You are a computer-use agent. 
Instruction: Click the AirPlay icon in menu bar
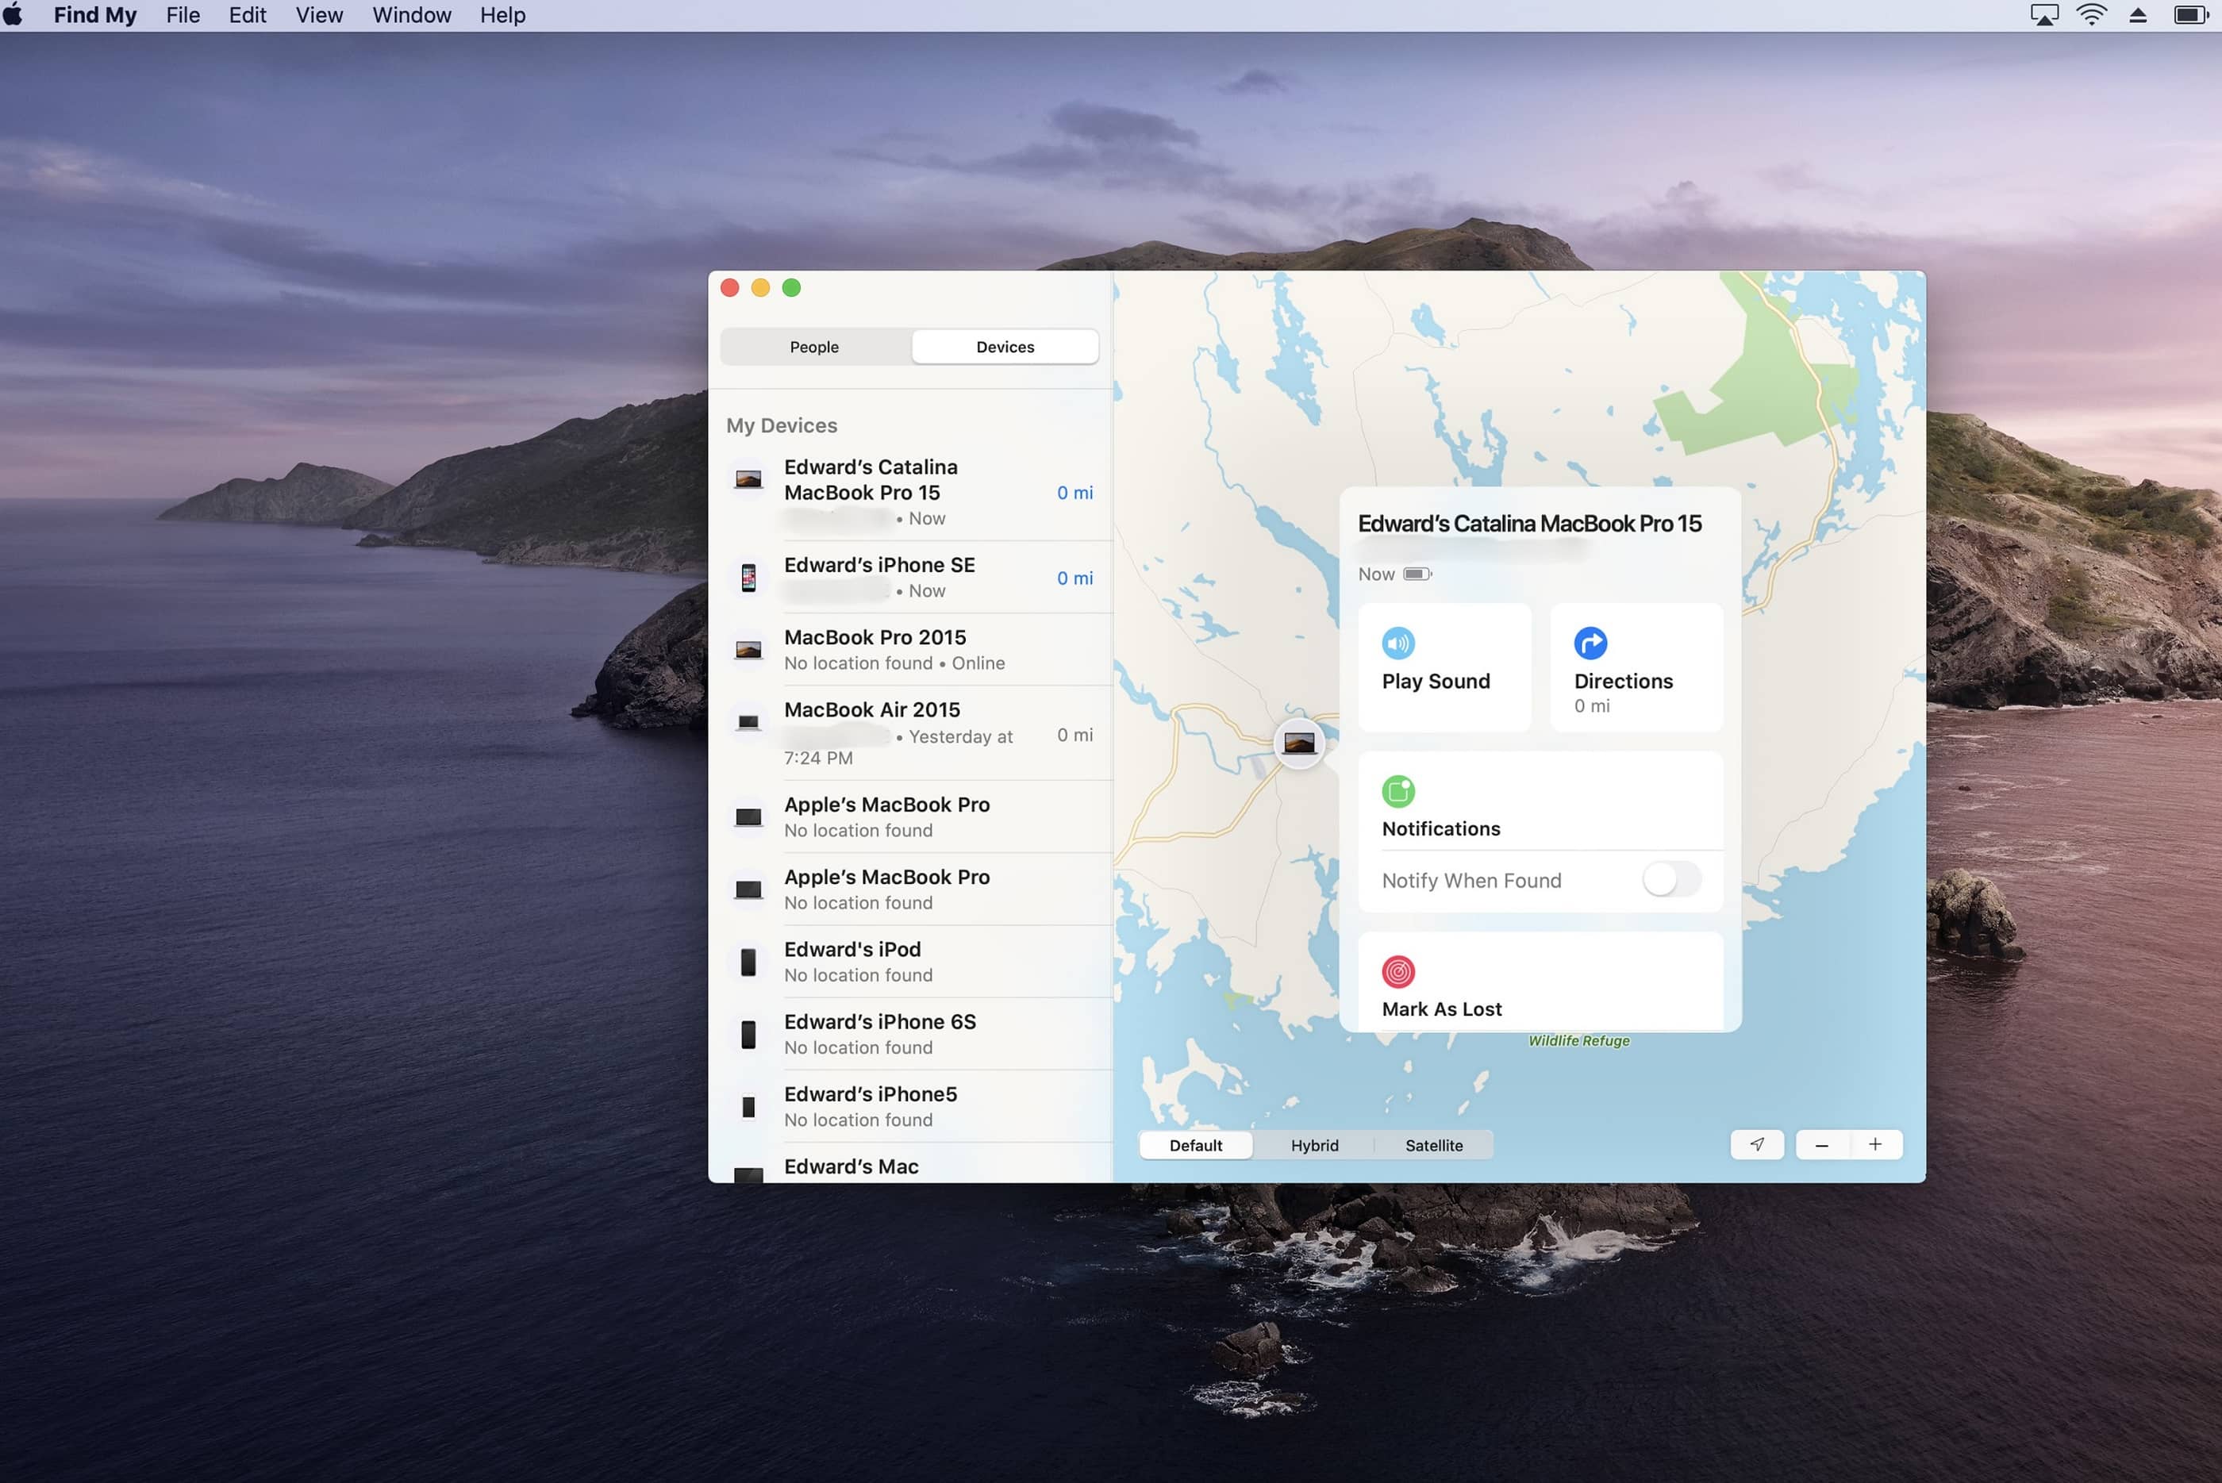coord(2044,15)
